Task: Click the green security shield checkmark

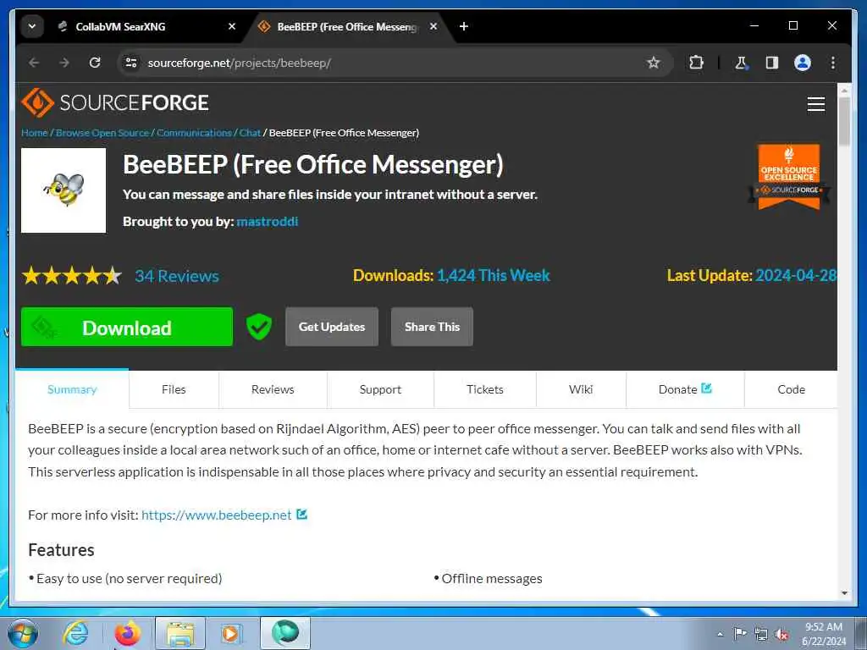Action: pos(259,327)
